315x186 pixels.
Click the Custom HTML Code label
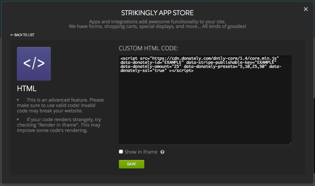[148, 48]
